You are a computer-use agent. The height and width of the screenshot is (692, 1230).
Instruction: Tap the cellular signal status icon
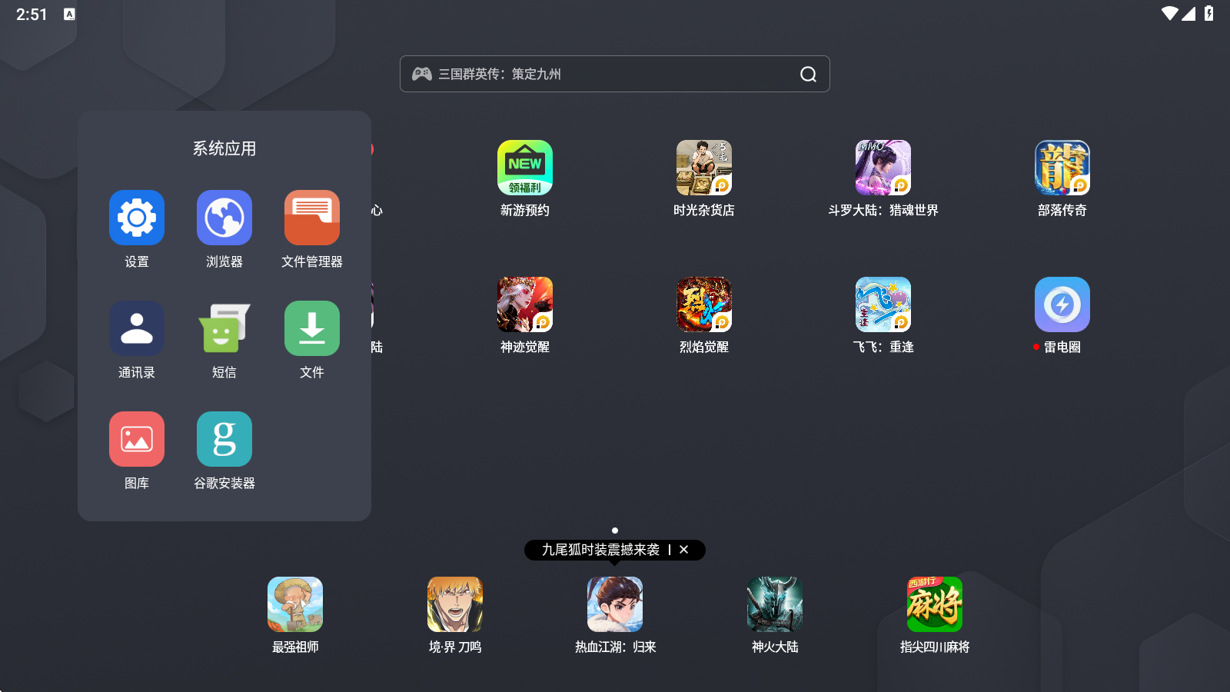pos(1188,14)
